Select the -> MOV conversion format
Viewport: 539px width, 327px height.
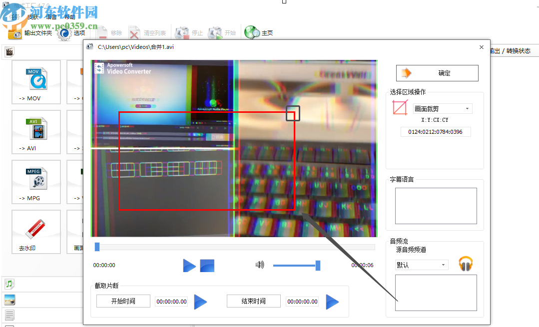[36, 82]
